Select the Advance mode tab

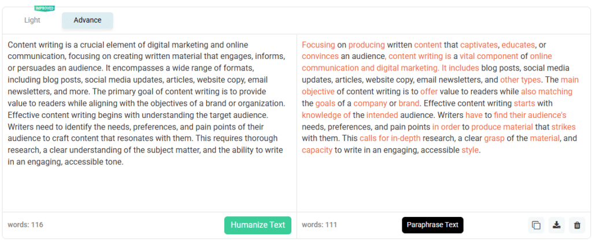[x=87, y=20]
